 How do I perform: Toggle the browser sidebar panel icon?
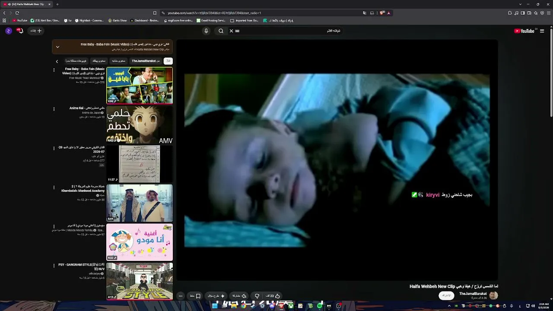pyautogui.click(x=523, y=13)
